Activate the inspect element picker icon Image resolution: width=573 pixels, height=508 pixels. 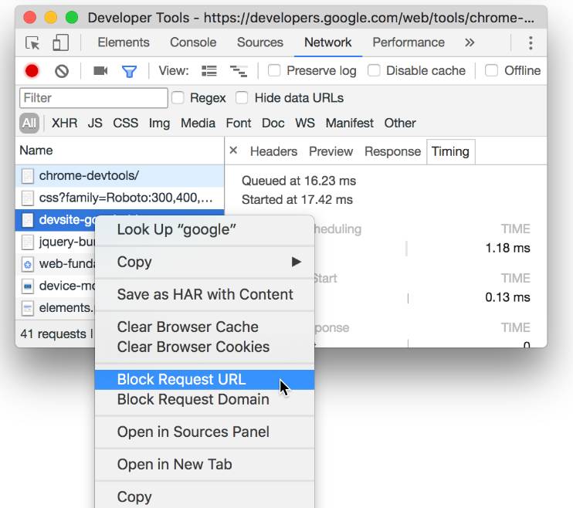[32, 43]
